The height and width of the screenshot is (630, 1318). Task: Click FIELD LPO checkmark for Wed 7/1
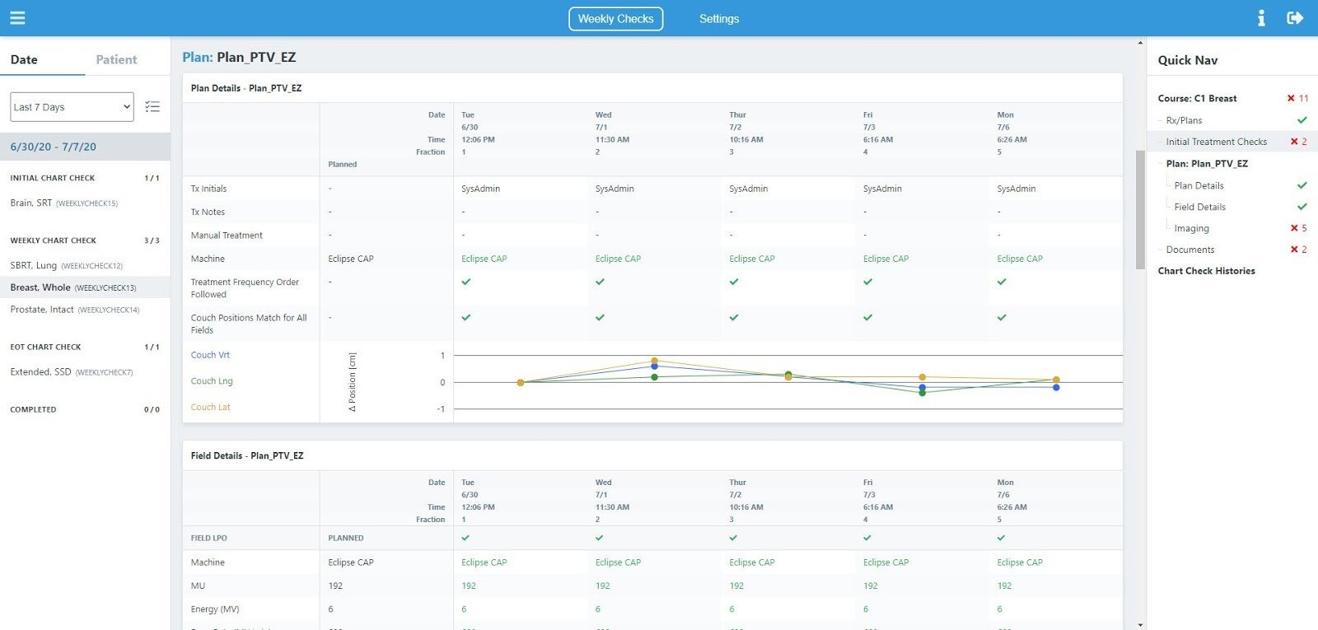[600, 538]
